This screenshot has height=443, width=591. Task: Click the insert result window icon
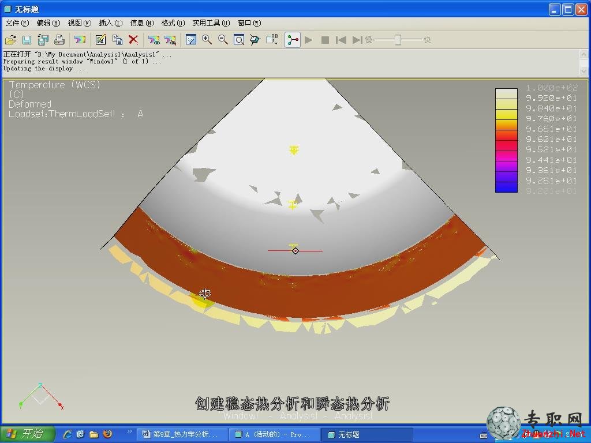(80, 40)
